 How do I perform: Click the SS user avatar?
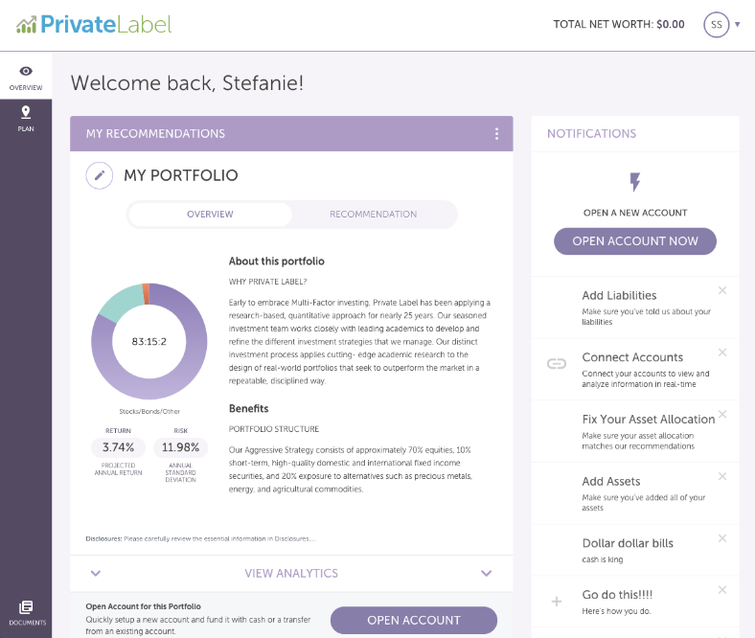click(717, 25)
